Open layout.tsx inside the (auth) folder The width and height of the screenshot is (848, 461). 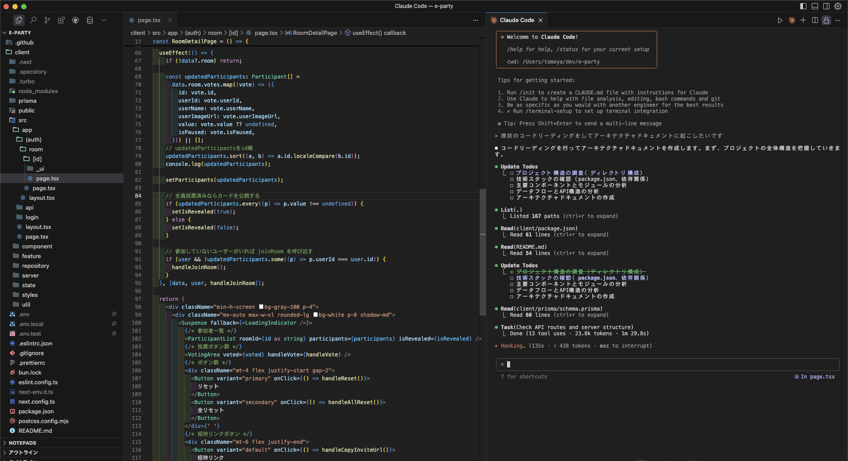click(x=42, y=198)
